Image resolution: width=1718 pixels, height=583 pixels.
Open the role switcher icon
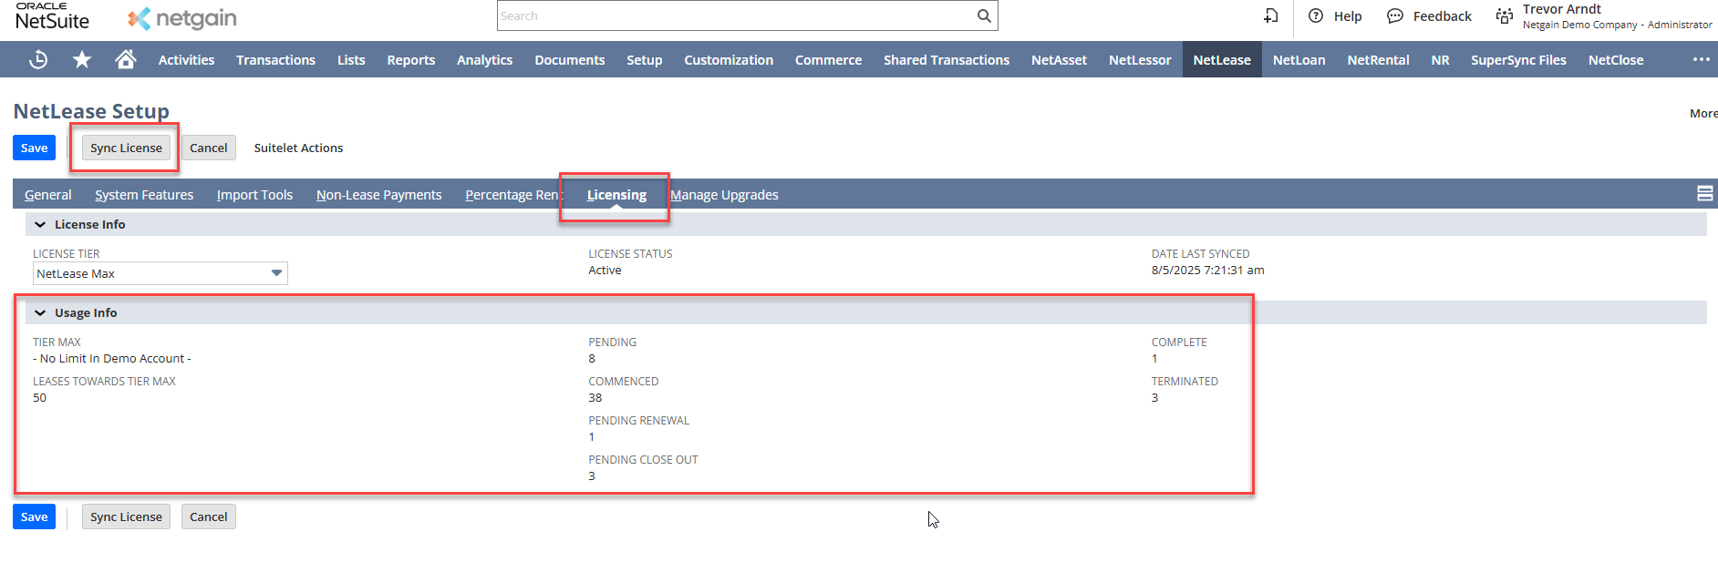pos(1505,15)
